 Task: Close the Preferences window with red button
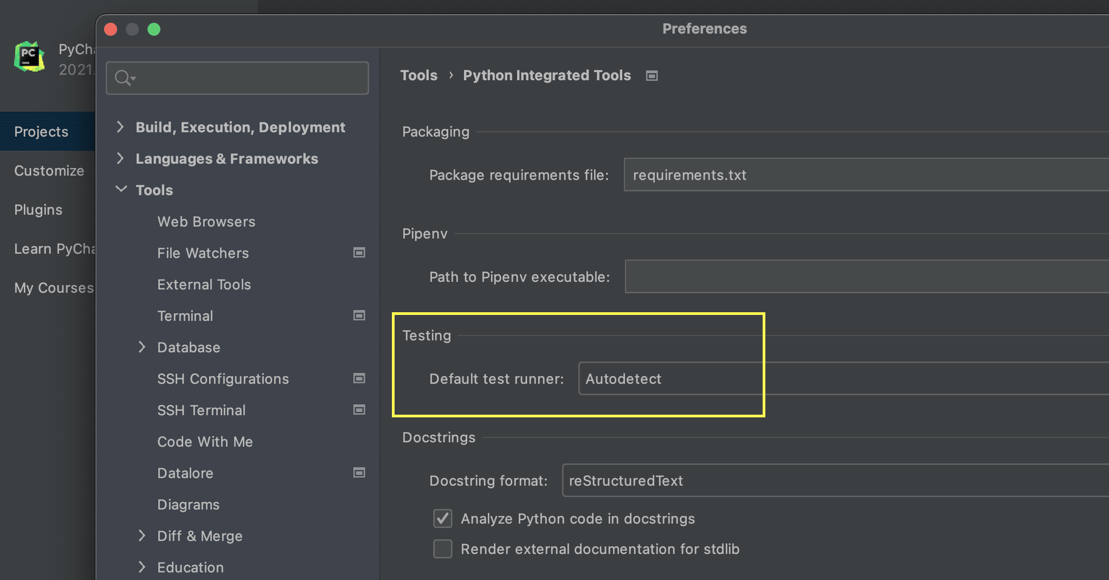(x=111, y=29)
